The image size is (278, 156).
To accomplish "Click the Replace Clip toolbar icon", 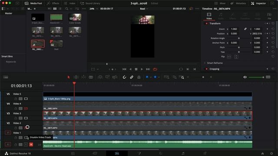I will click(115, 77).
